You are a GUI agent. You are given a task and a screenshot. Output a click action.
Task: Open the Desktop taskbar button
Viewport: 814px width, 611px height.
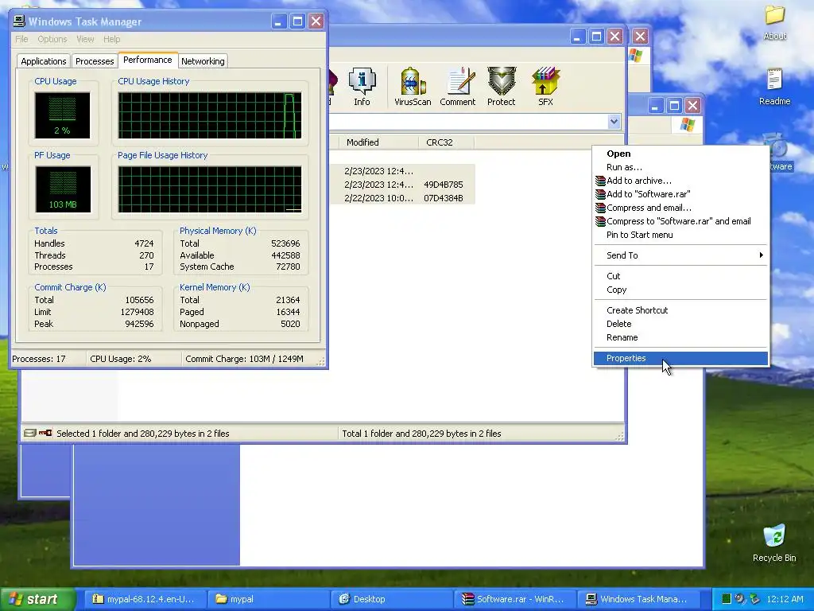point(392,599)
